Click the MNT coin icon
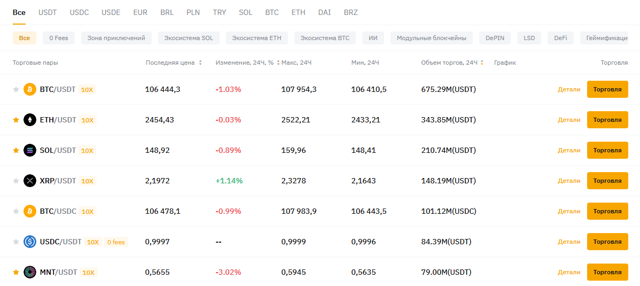 pos(30,272)
